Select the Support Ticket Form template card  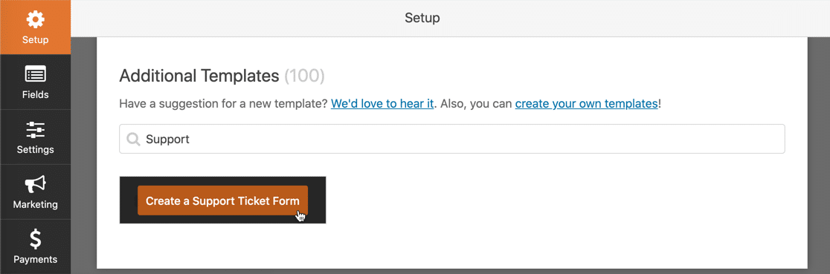pos(222,200)
